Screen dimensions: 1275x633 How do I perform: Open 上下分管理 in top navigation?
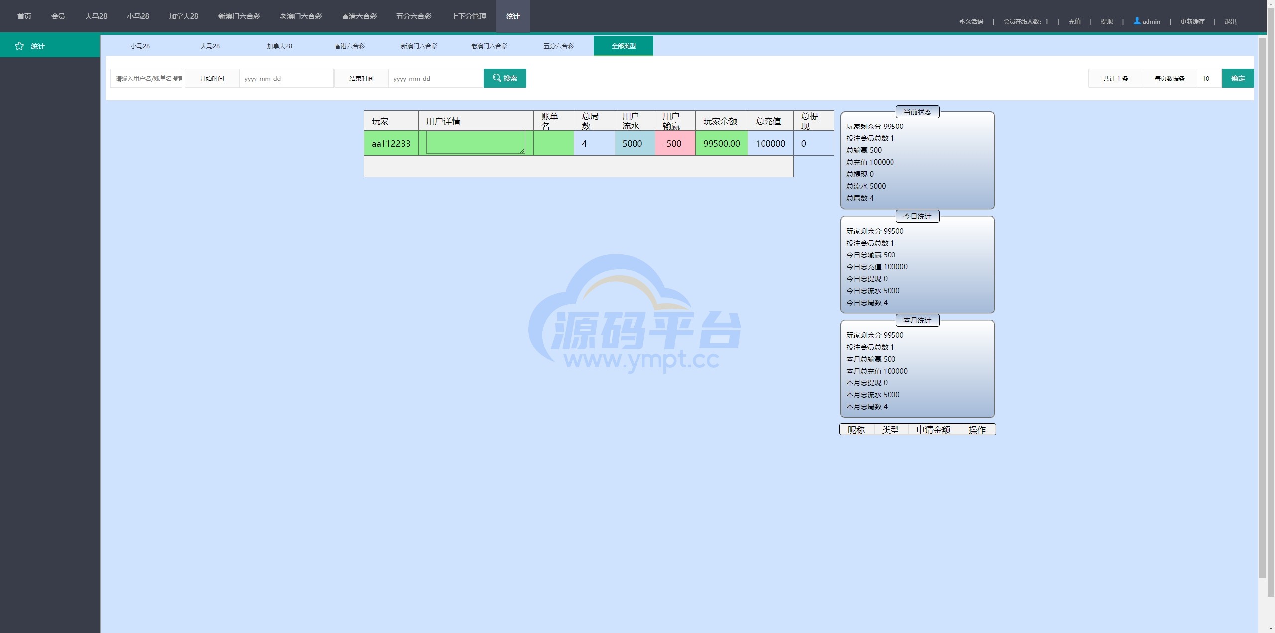pyautogui.click(x=468, y=16)
